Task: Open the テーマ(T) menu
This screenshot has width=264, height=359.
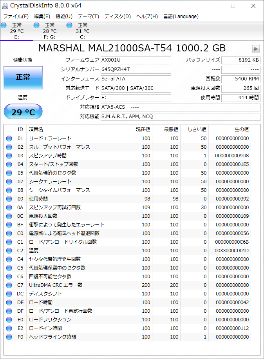Action: [x=89, y=16]
